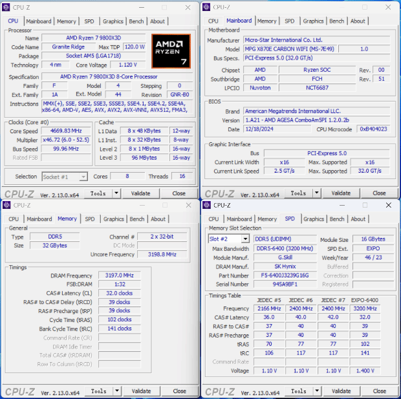Select Graphics tab in the Memory window

(114, 219)
